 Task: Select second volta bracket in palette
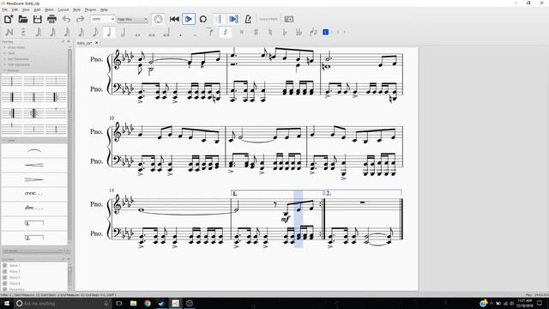(34, 238)
